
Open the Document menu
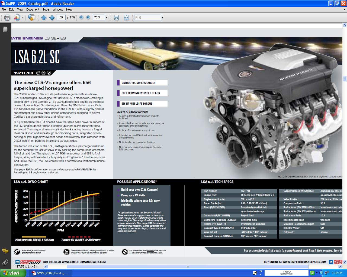point(33,9)
